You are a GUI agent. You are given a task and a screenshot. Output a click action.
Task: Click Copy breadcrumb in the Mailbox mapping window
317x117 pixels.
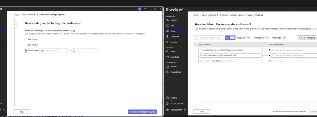pos(196,15)
